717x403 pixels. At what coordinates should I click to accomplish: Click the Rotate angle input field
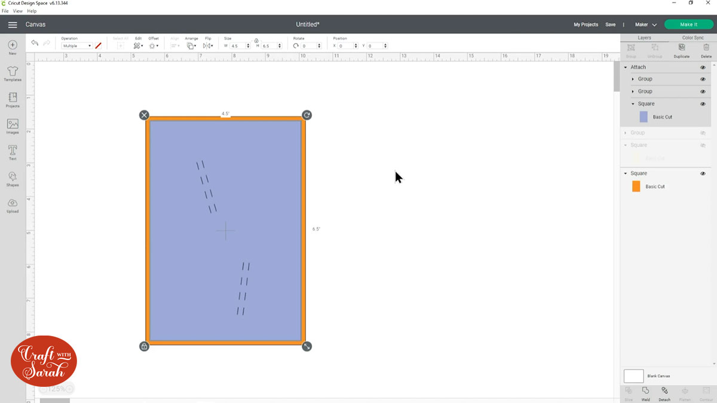click(x=311, y=46)
